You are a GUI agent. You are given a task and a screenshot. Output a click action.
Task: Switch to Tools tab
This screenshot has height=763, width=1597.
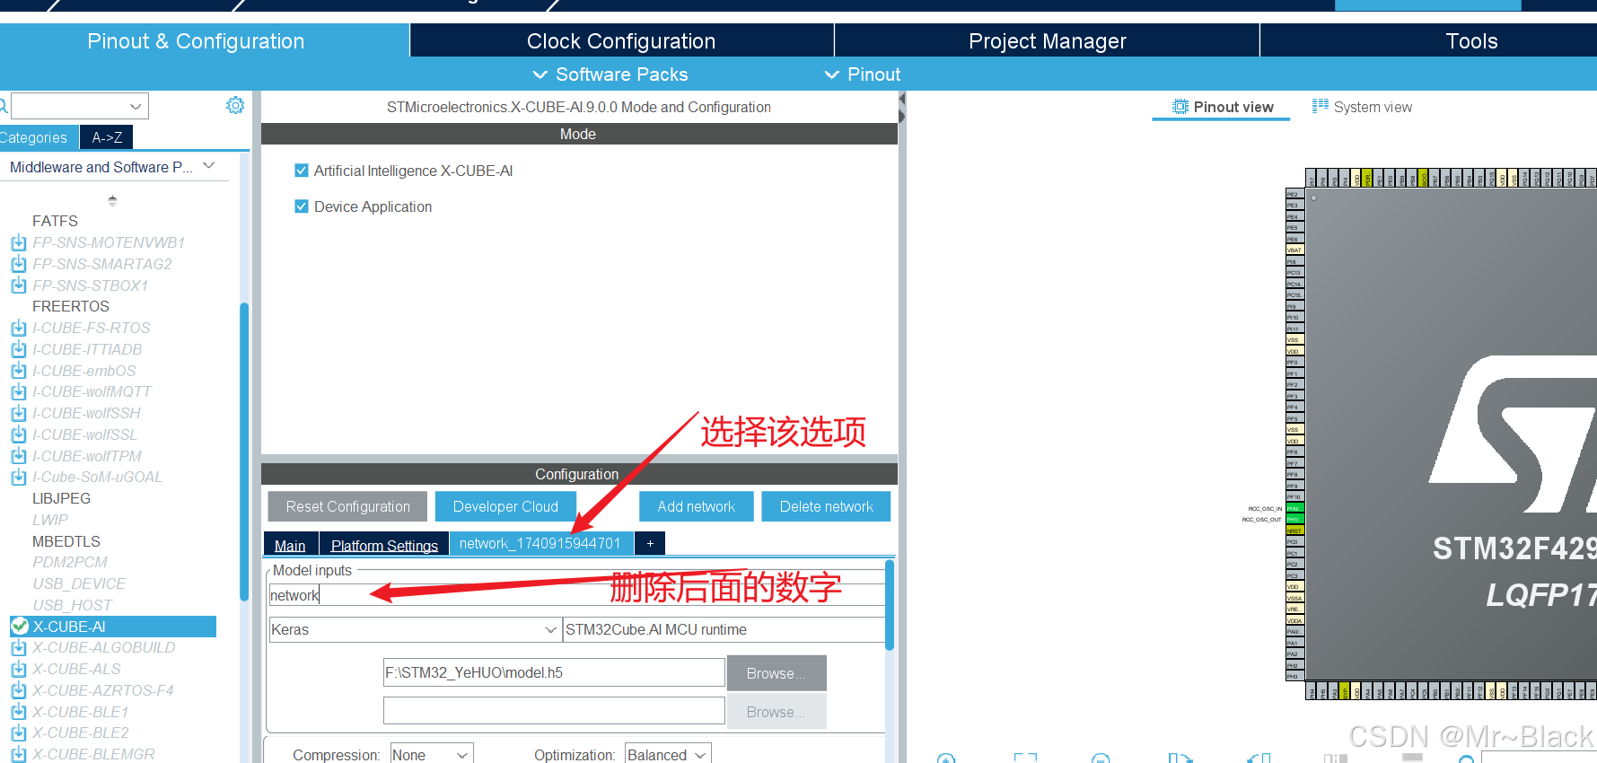coord(1471,41)
